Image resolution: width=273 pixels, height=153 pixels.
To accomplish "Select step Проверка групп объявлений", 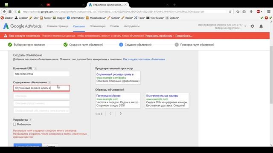I will (x=195, y=45).
